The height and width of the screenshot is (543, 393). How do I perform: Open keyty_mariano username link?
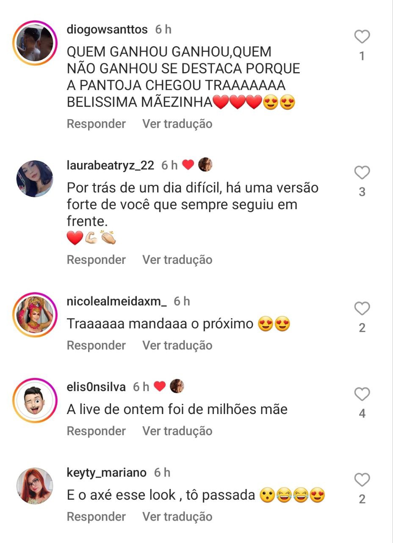click(107, 472)
